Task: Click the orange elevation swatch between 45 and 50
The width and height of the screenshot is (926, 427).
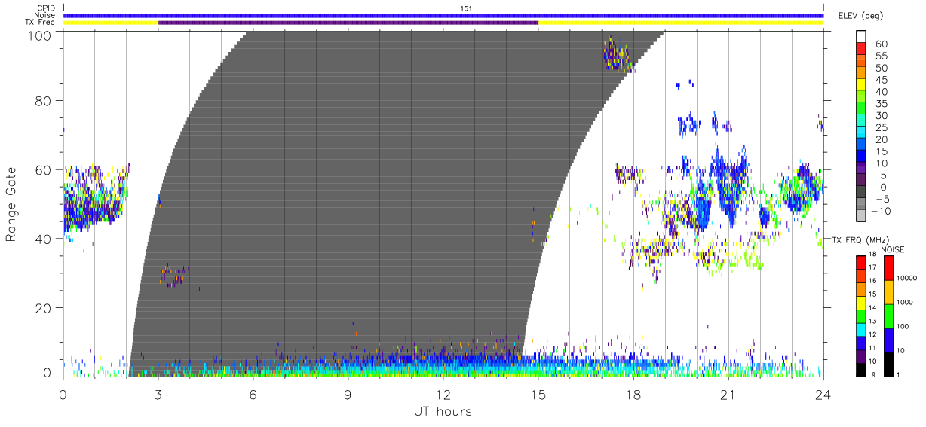Action: click(x=862, y=73)
